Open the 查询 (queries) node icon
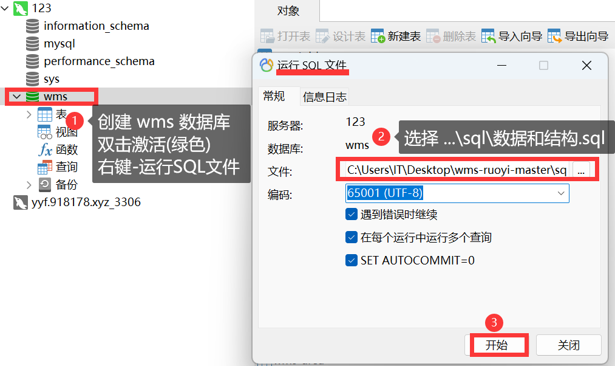 [x=45, y=167]
